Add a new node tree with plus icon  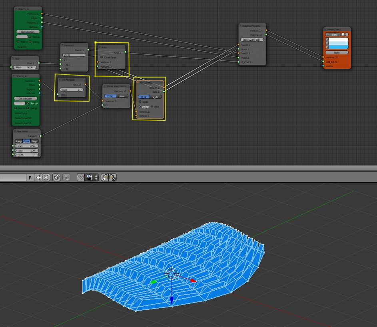point(38,177)
